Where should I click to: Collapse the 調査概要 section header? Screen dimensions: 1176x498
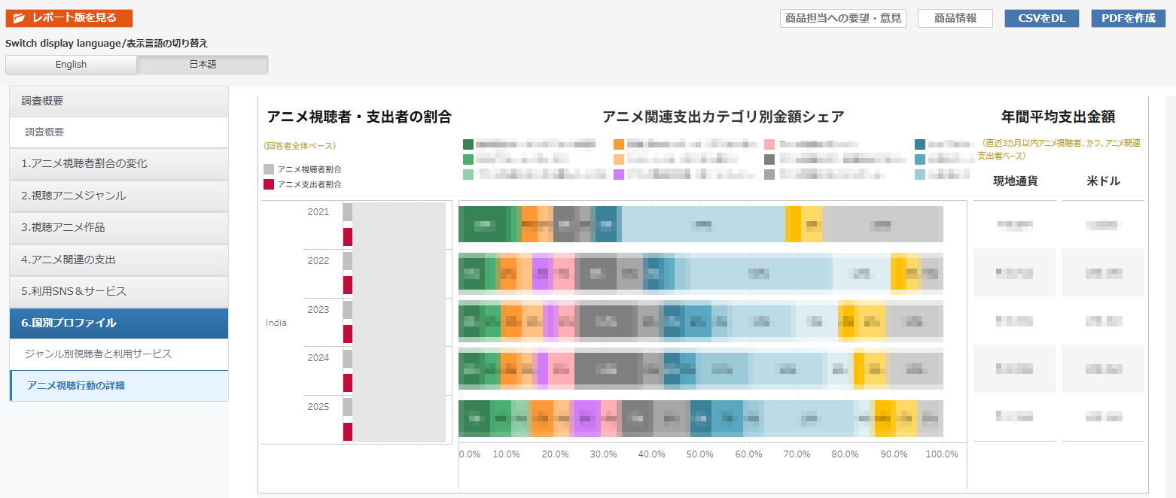coord(119,101)
